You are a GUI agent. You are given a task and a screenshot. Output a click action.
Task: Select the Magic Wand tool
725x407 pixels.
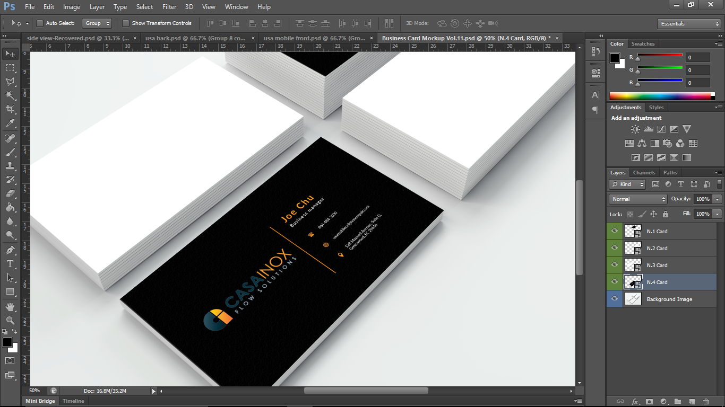click(10, 95)
